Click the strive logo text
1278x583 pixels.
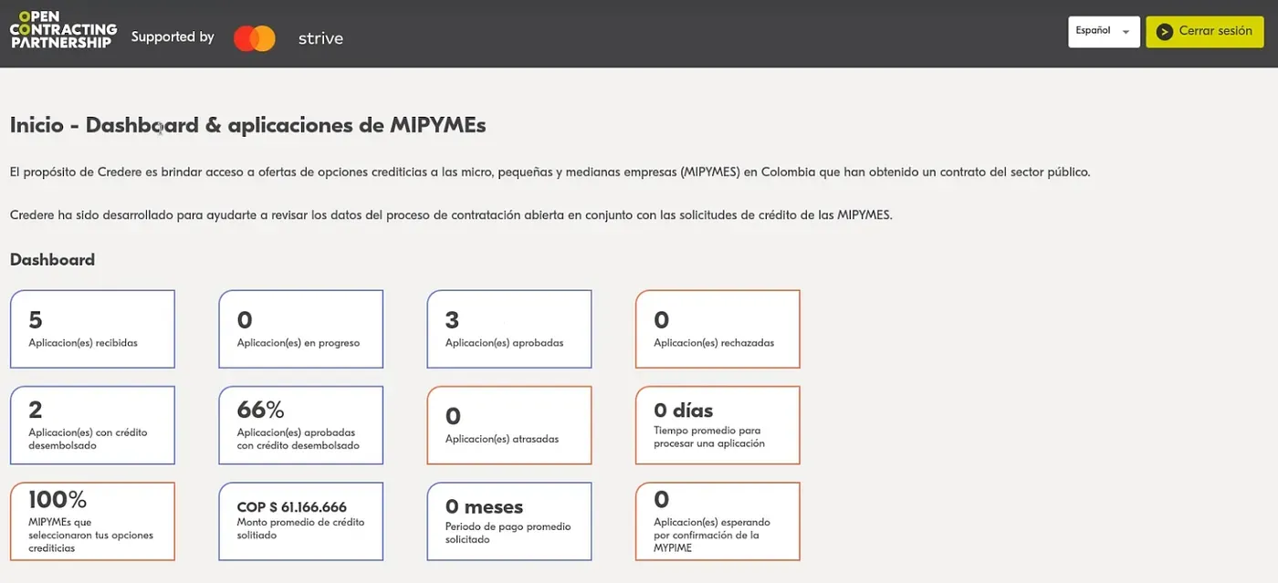(320, 38)
